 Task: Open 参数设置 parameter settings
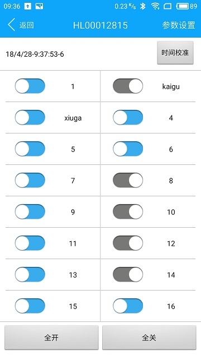click(x=179, y=25)
